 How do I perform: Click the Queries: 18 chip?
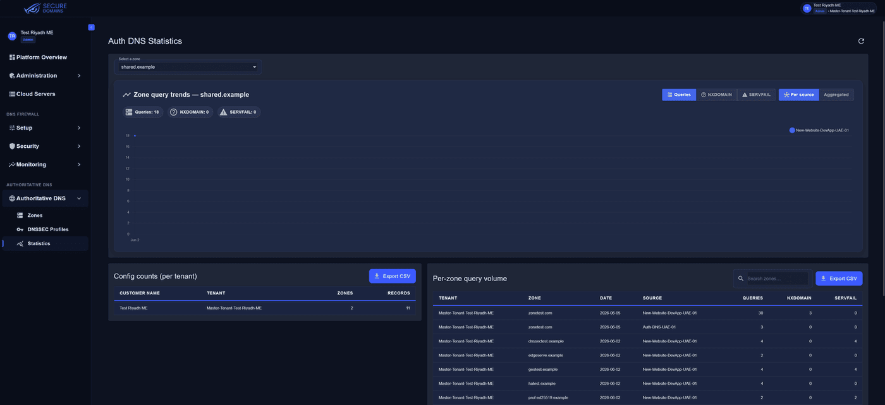pos(142,112)
